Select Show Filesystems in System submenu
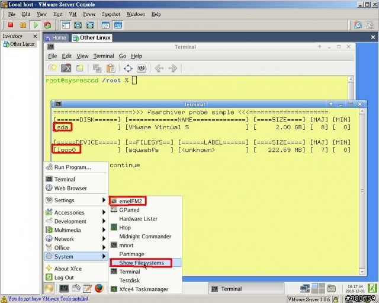The height and width of the screenshot is (303, 379). (145, 263)
